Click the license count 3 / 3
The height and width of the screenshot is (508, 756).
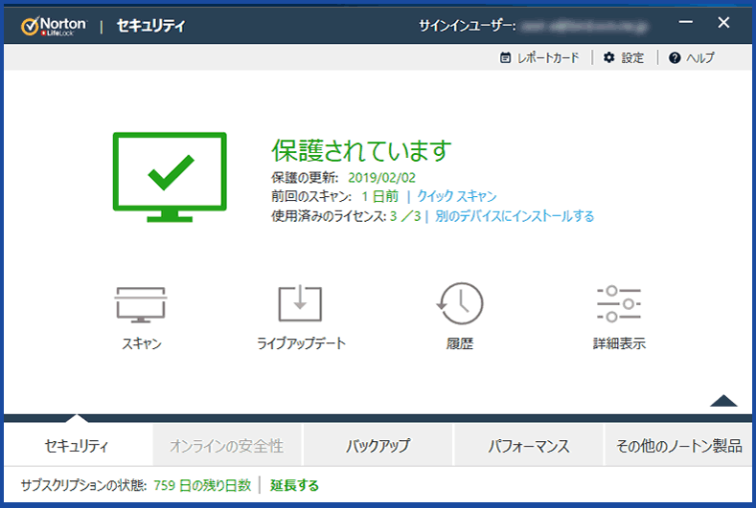[x=405, y=216]
